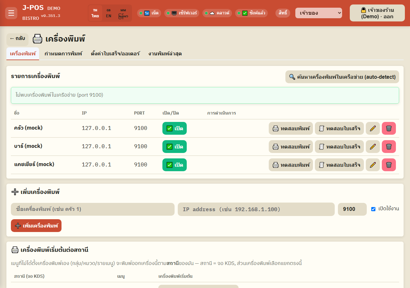410x288 pixels.
Task: Test receipt on ครัว (mock) printer
Action: [x=339, y=128]
